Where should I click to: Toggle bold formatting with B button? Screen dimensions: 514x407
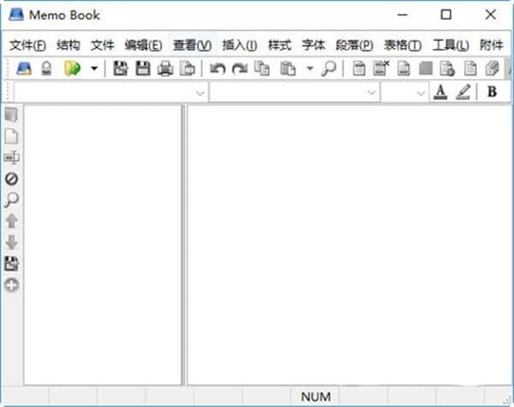click(492, 92)
